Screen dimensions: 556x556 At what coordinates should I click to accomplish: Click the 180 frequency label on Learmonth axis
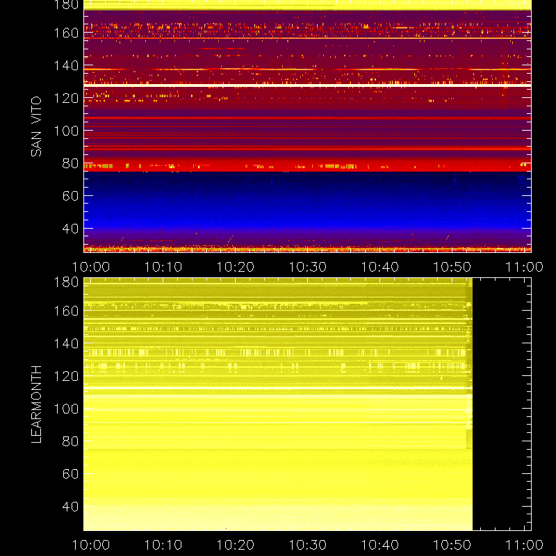coord(66,282)
